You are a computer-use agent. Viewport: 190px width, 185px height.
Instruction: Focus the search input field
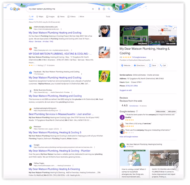tap(59, 9)
